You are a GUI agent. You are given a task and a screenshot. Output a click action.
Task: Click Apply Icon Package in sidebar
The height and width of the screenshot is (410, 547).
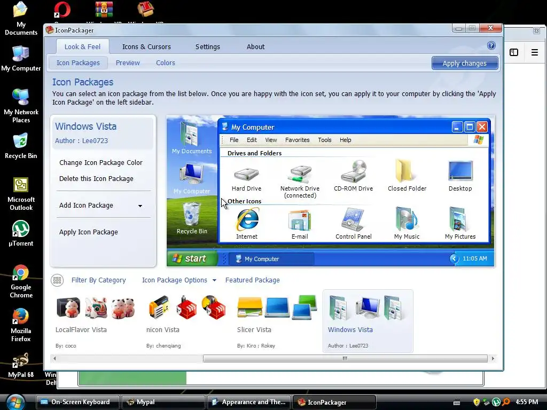(x=89, y=232)
